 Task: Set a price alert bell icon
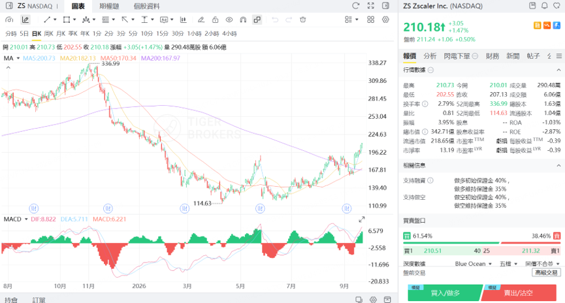tap(545, 5)
